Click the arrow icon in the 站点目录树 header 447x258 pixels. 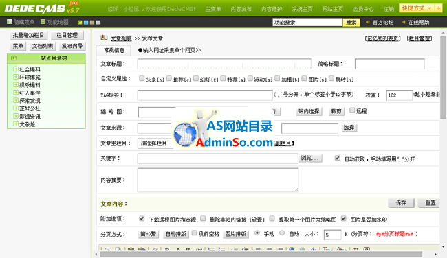13,58
